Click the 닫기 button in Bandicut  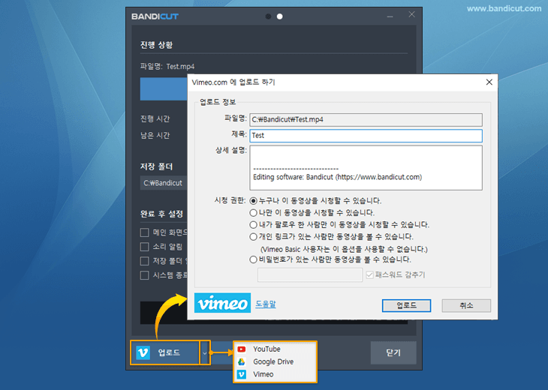tap(393, 352)
